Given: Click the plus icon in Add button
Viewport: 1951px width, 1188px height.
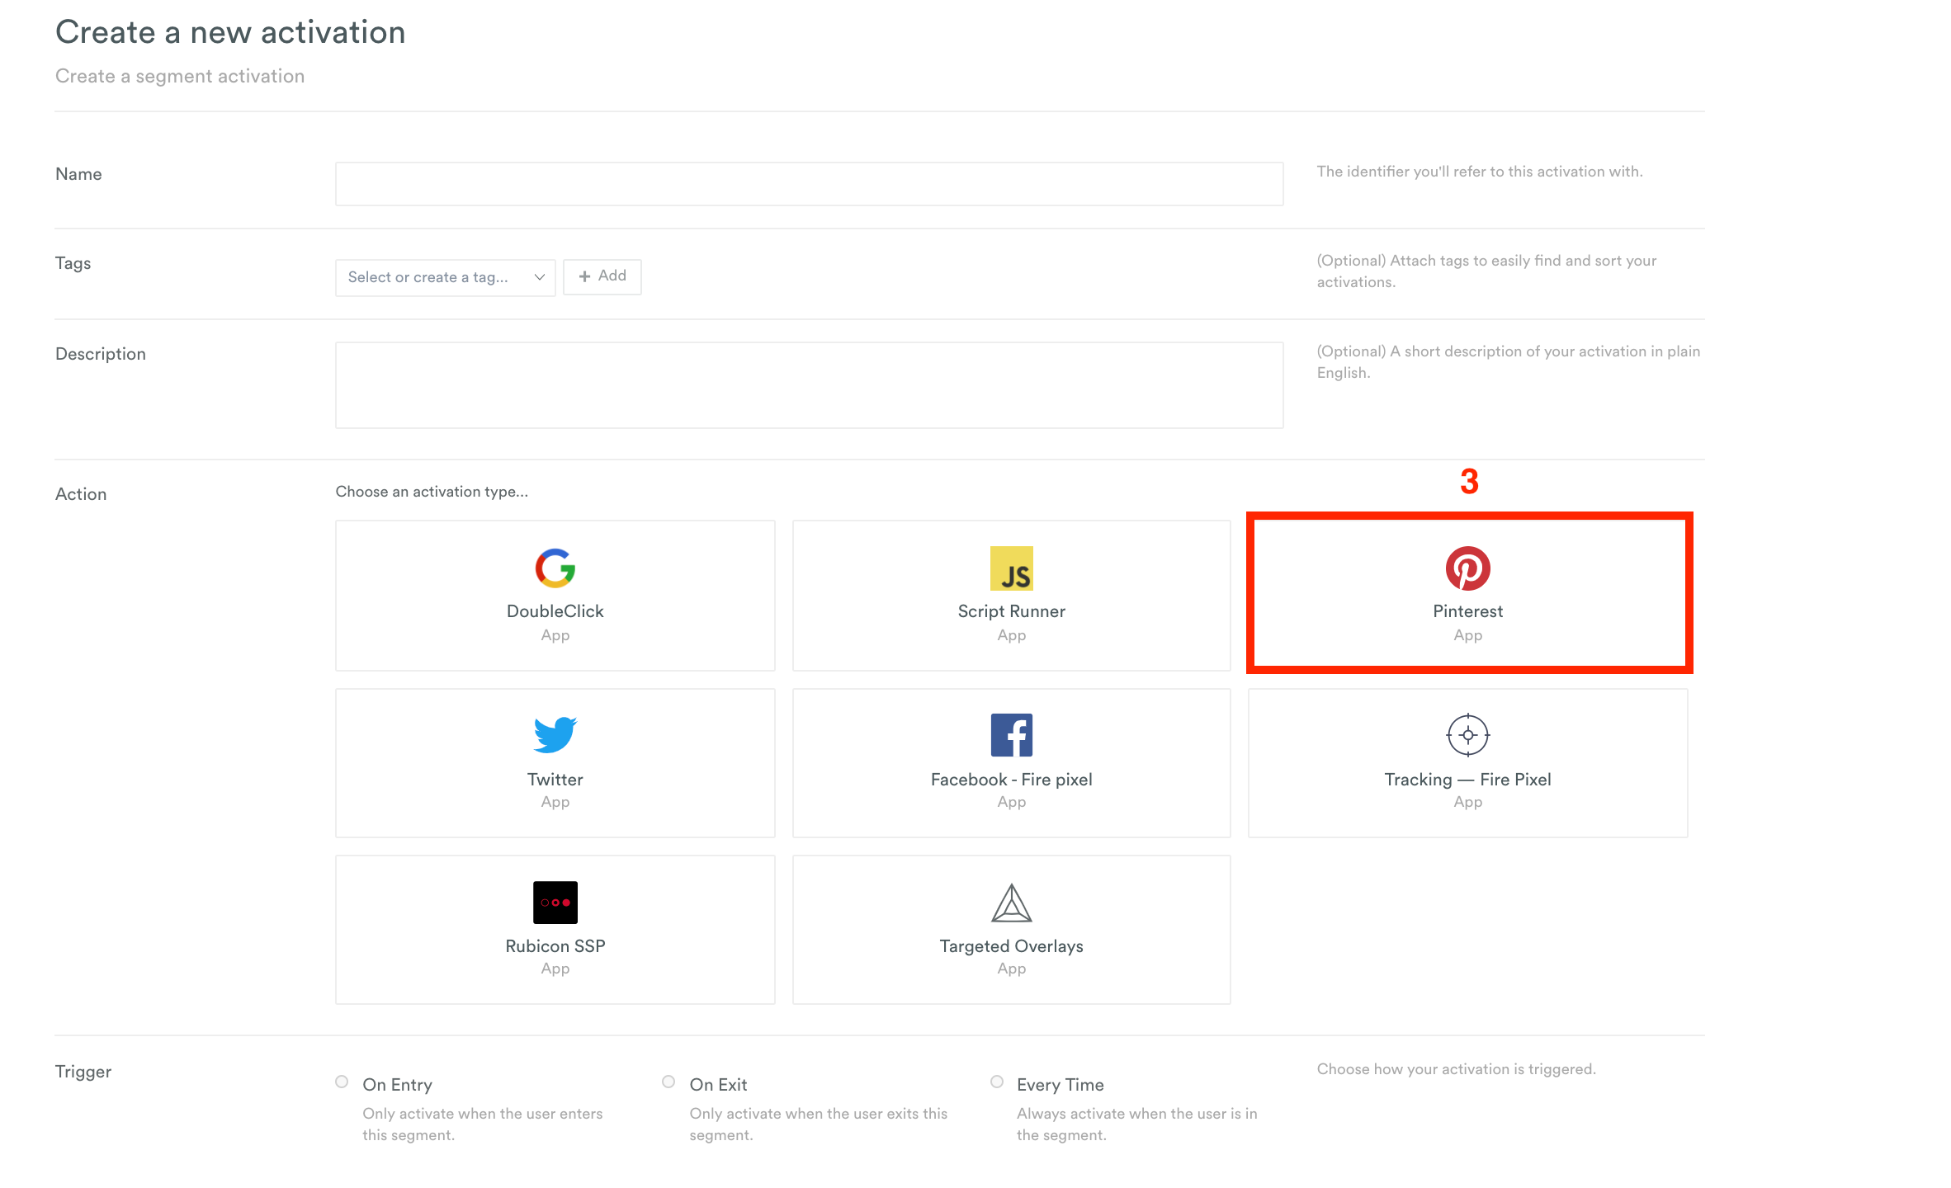Looking at the screenshot, I should [584, 276].
